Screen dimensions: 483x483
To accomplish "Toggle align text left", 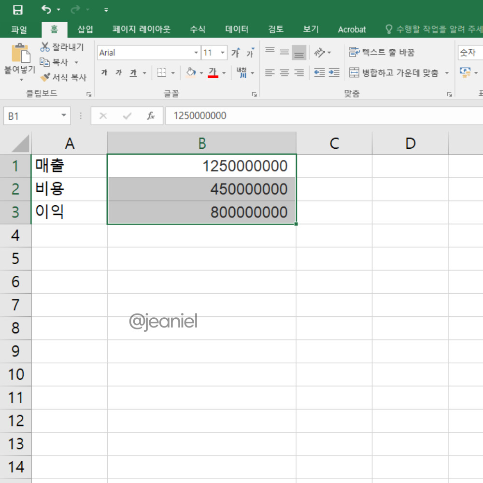I will [x=270, y=73].
